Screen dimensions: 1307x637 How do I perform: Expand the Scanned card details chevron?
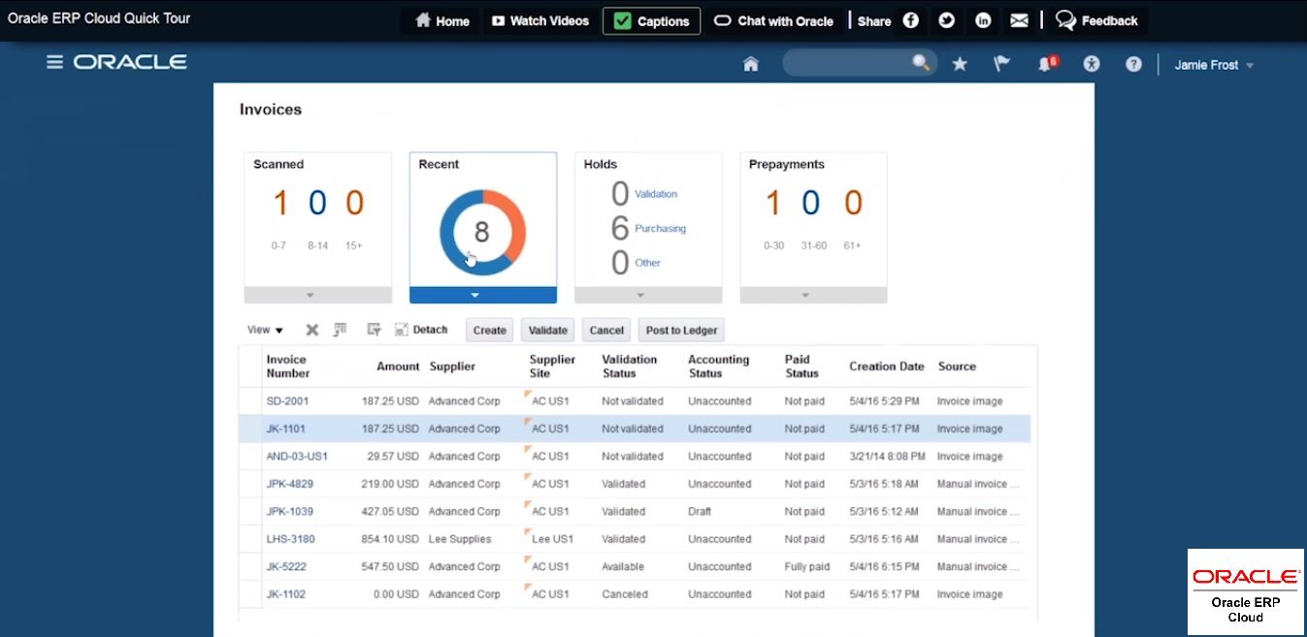tap(317, 295)
